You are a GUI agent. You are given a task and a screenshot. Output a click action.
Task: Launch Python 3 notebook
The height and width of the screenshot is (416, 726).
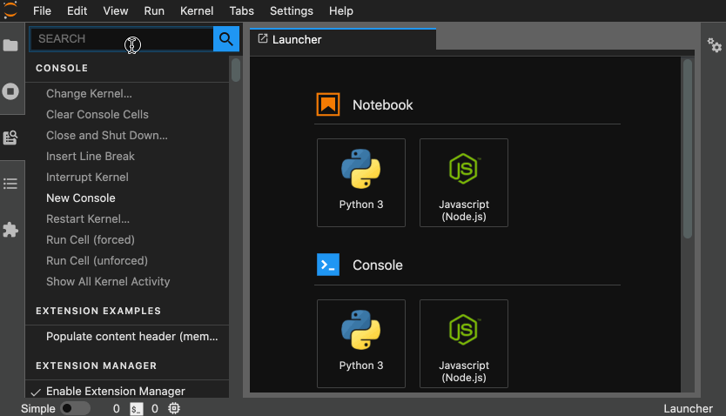pyautogui.click(x=361, y=183)
